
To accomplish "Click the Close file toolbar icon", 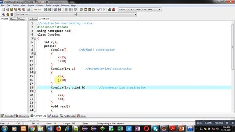I will tap(19, 10).
